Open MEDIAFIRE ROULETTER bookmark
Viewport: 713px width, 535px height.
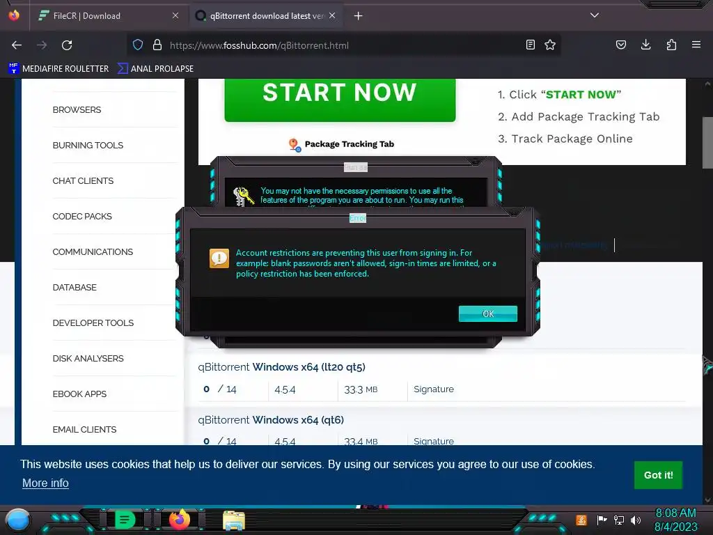click(58, 69)
